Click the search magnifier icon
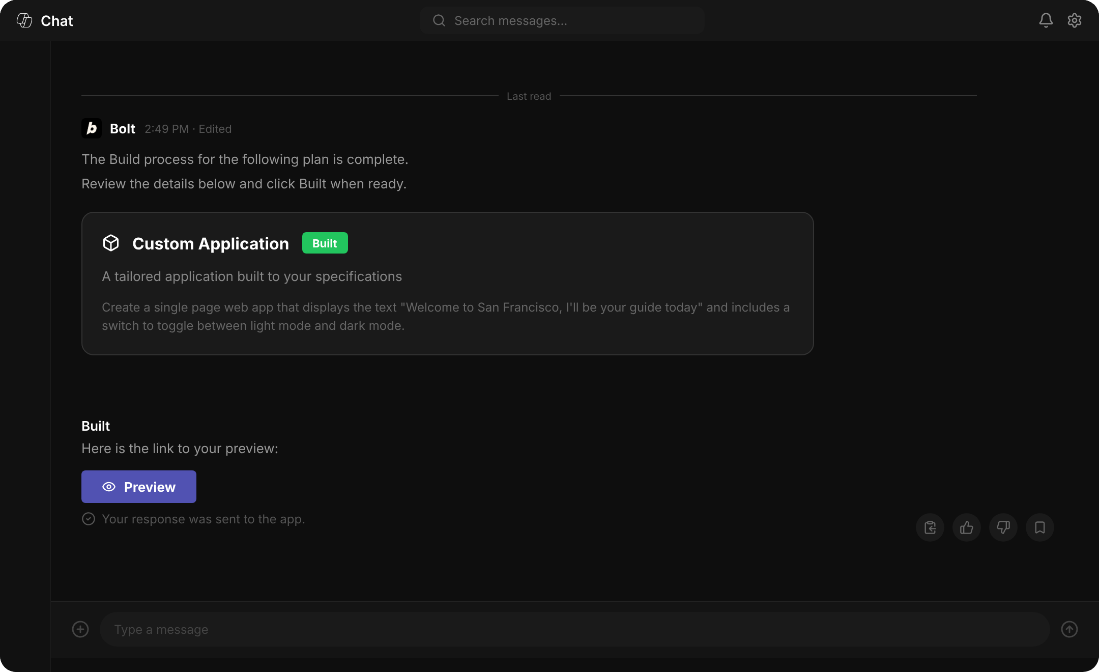This screenshot has height=672, width=1099. point(439,20)
